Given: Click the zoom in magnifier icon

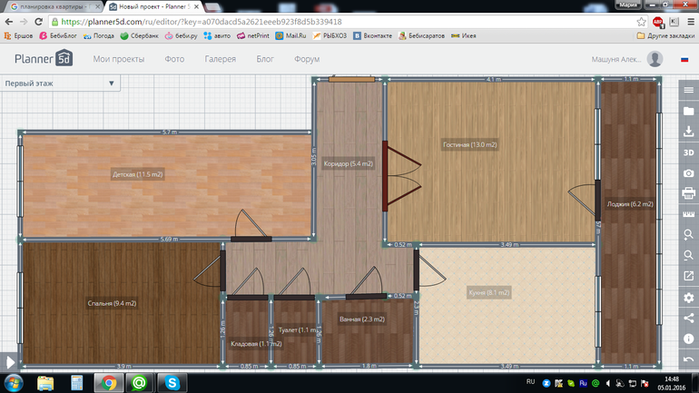Looking at the screenshot, I should click(x=689, y=235).
